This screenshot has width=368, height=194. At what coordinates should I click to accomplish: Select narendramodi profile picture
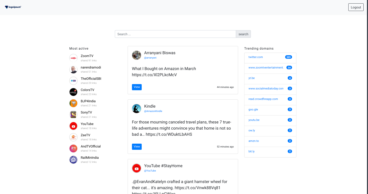(x=73, y=70)
